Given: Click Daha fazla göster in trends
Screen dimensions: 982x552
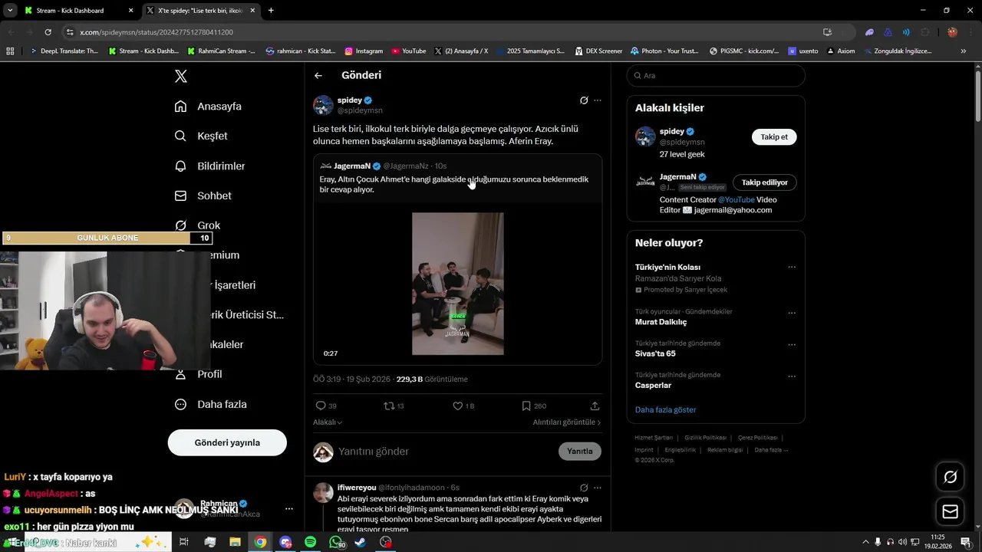Looking at the screenshot, I should [x=666, y=409].
